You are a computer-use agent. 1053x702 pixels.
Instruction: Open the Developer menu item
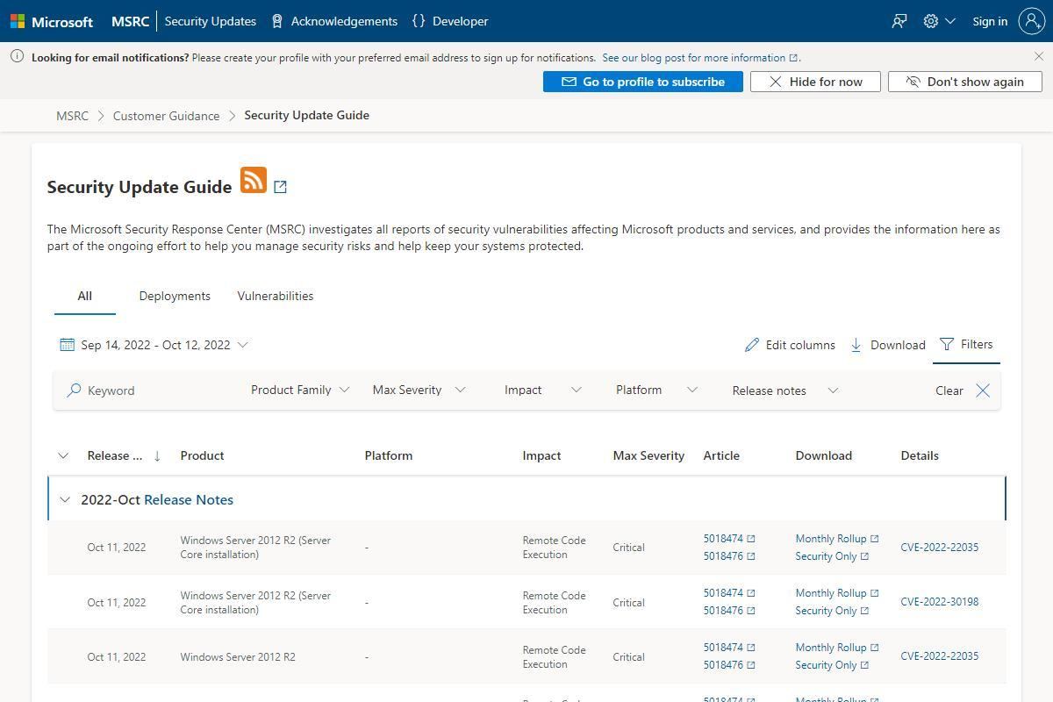(x=449, y=21)
